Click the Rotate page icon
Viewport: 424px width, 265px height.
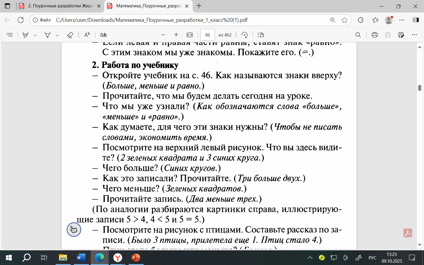click(244, 35)
